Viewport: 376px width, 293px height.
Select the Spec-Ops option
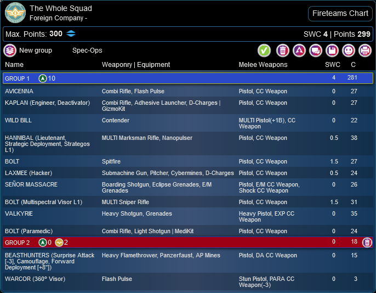pos(87,50)
